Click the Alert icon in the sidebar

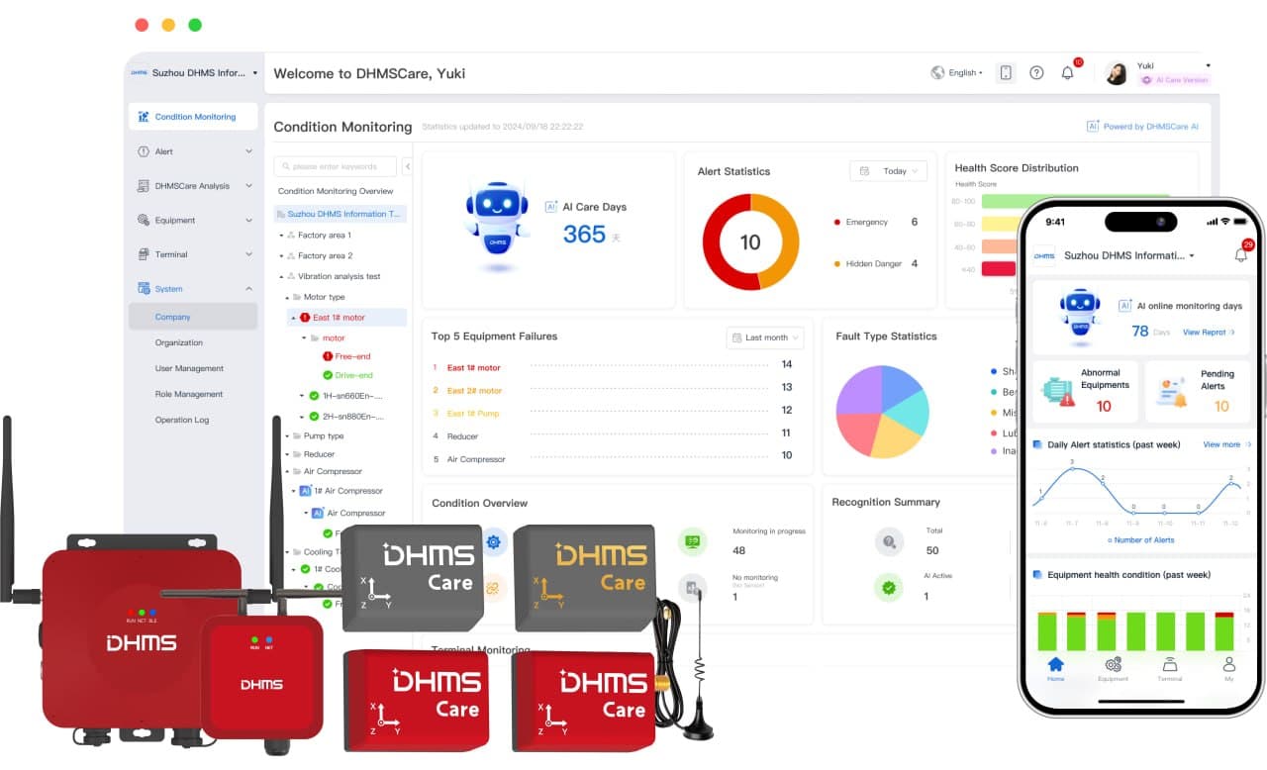point(144,151)
